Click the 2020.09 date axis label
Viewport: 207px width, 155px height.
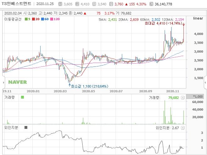(146, 91)
